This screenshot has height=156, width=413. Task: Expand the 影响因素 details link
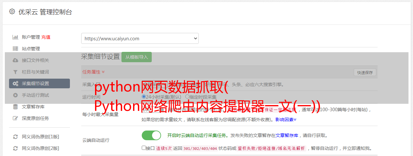coord(286,120)
